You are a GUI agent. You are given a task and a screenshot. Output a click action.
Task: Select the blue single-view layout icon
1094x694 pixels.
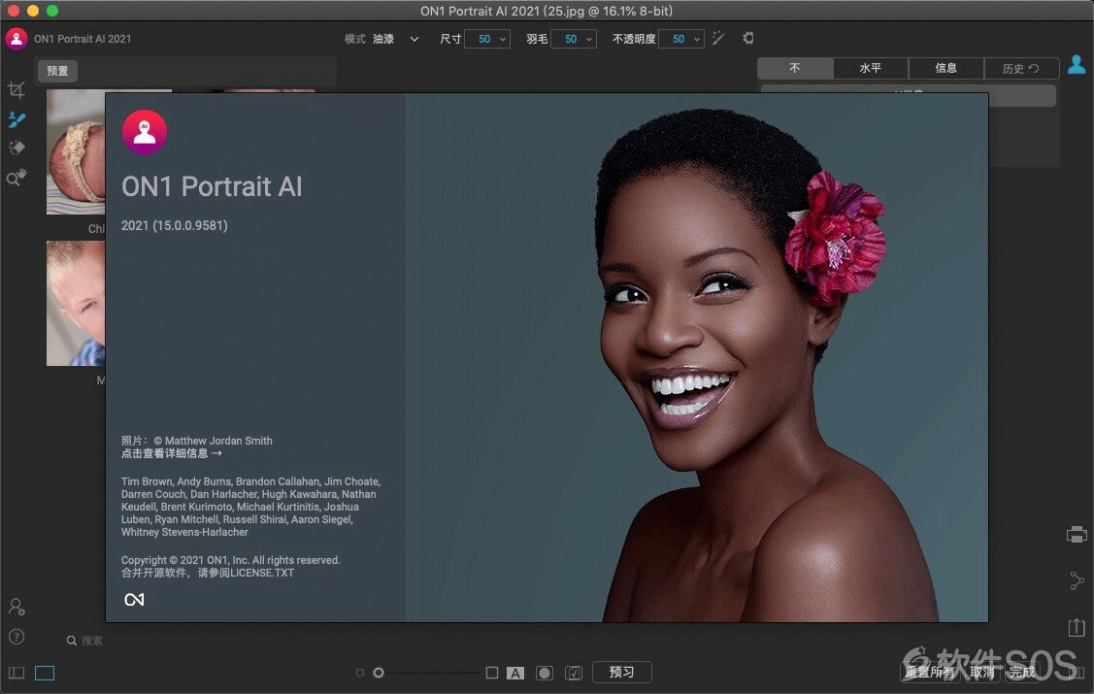click(45, 673)
